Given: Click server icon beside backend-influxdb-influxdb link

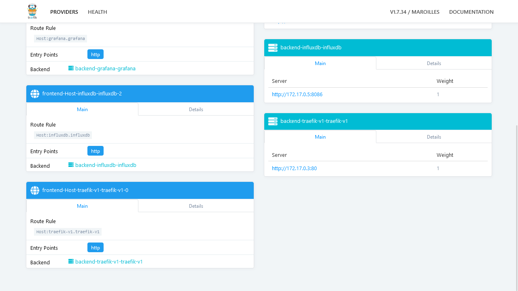Looking at the screenshot, I should [x=71, y=165].
